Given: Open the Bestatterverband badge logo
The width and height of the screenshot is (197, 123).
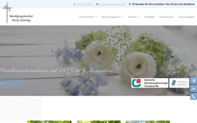Looking at the screenshot, I should 179,83.
